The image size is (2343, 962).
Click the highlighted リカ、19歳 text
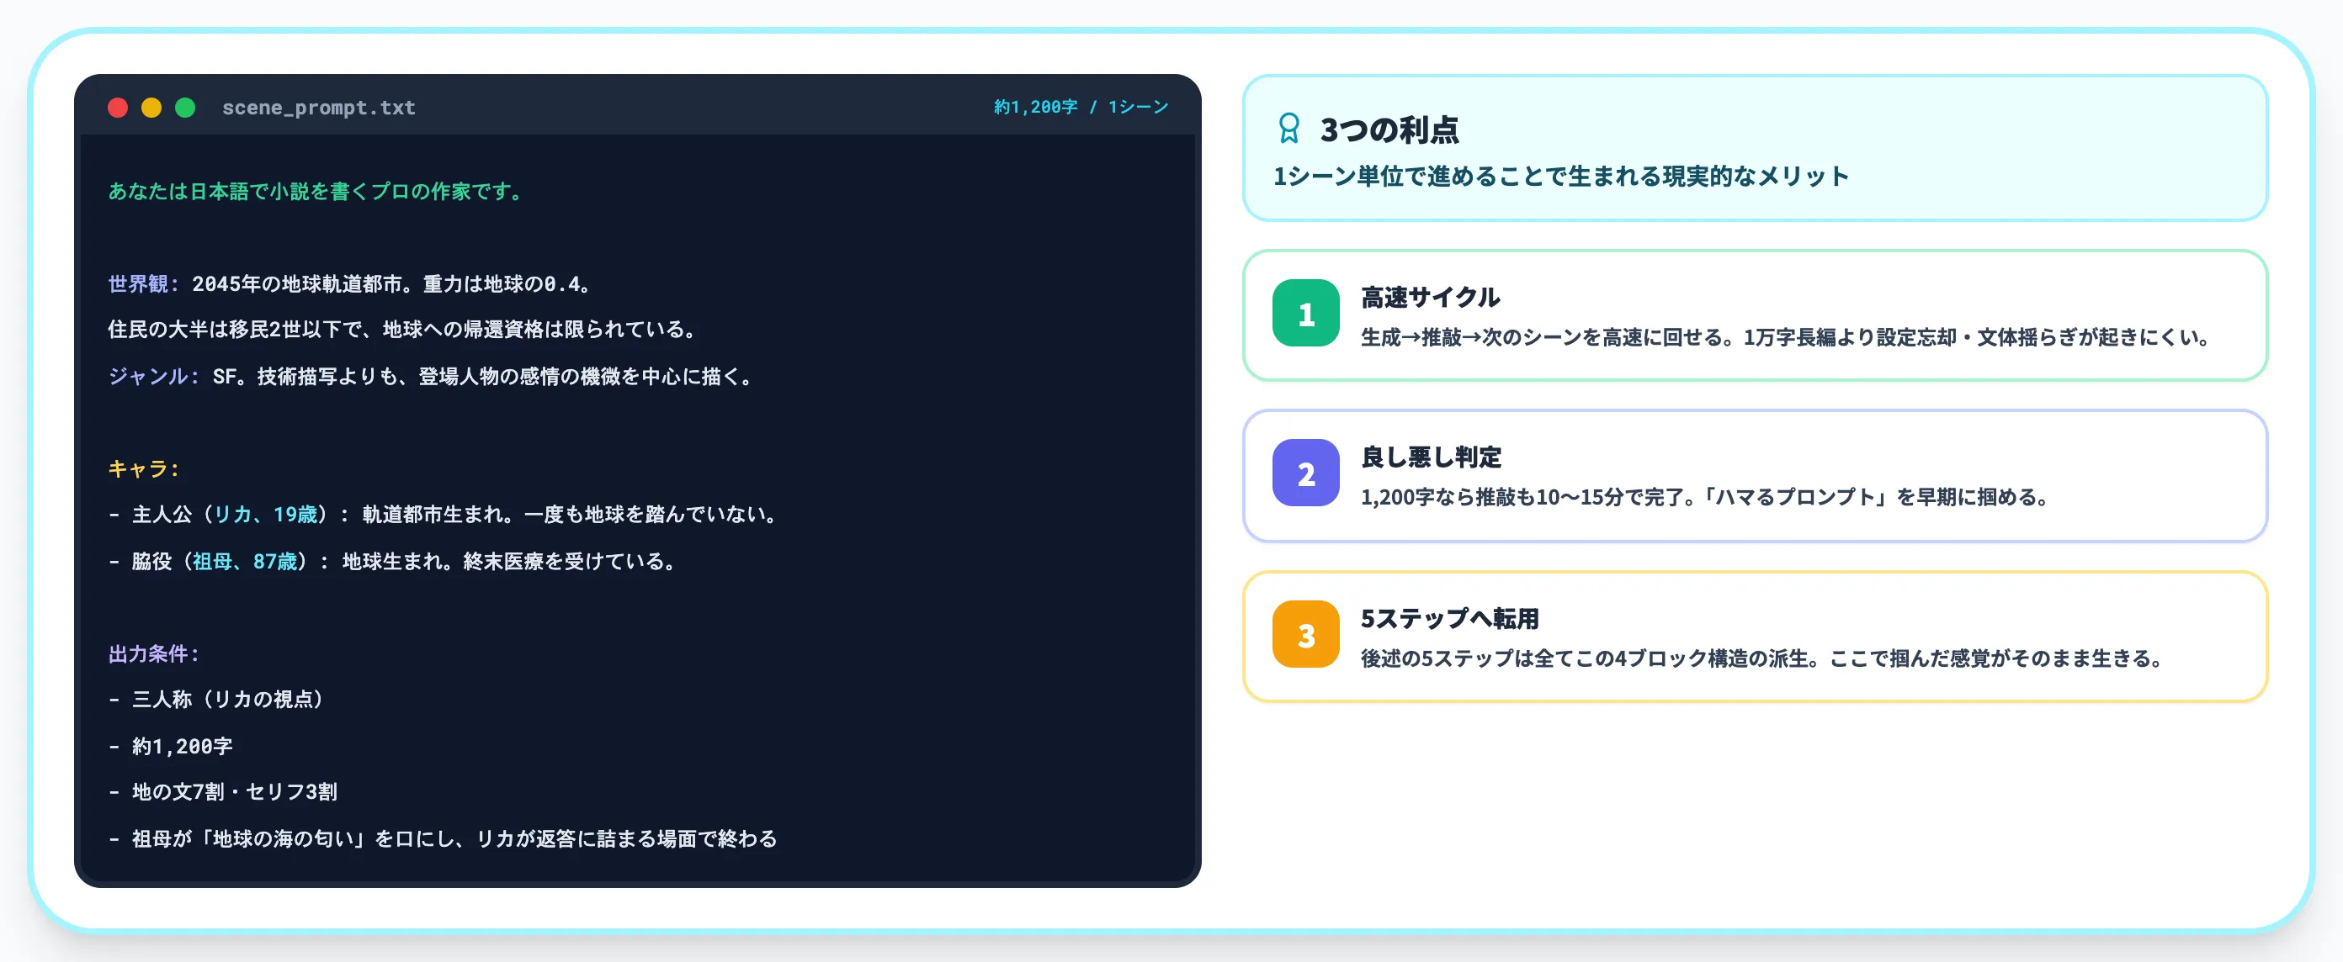[x=266, y=515]
